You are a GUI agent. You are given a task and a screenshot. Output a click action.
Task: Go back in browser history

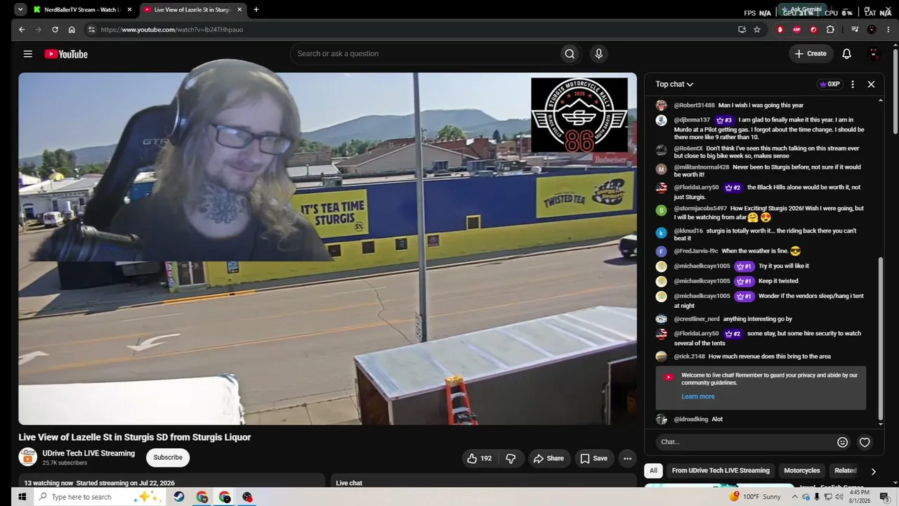coord(22,30)
